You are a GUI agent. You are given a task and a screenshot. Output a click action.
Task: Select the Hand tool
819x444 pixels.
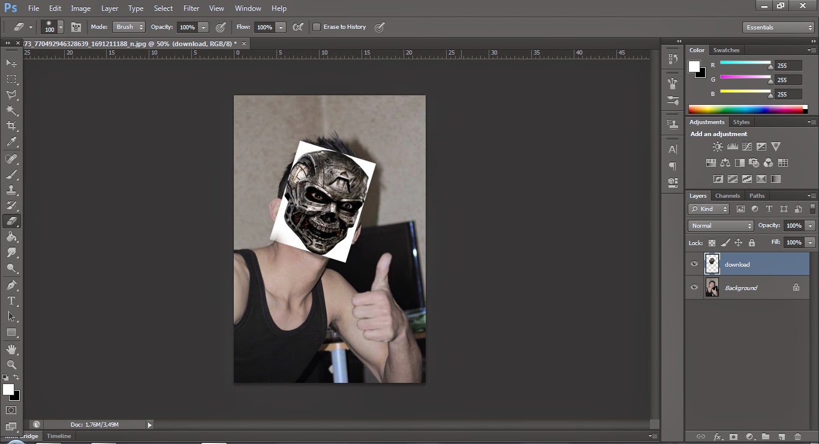click(11, 349)
